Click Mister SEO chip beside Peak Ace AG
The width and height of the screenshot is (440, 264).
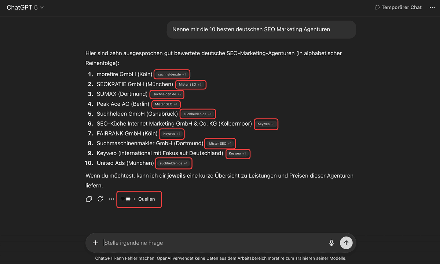[166, 104]
